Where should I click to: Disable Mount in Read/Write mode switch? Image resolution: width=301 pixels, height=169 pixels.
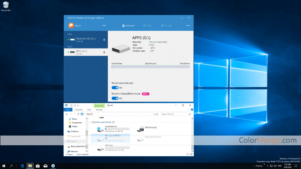click(115, 98)
